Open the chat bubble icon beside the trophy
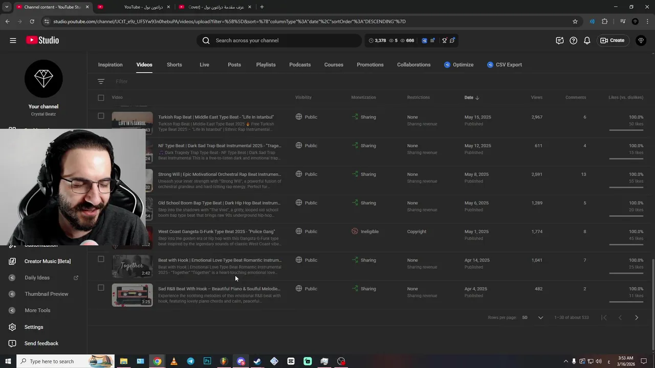The width and height of the screenshot is (655, 368). pos(452,40)
